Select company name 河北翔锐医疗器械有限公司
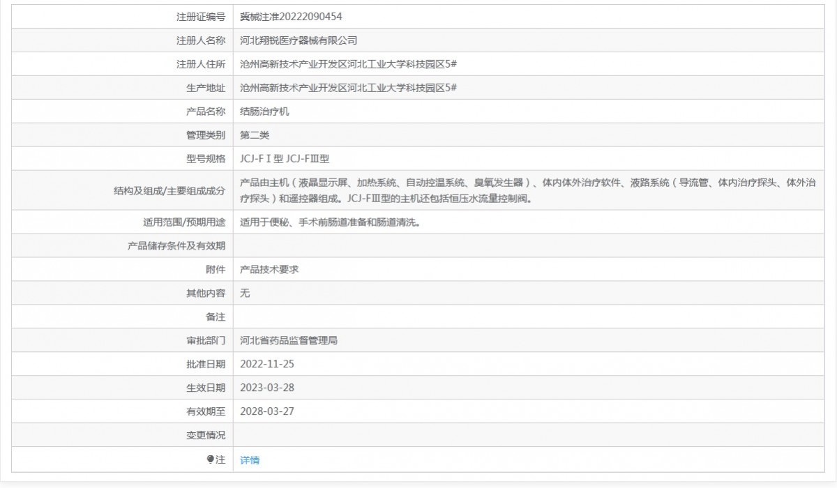Image resolution: width=837 pixels, height=488 pixels. click(x=299, y=40)
